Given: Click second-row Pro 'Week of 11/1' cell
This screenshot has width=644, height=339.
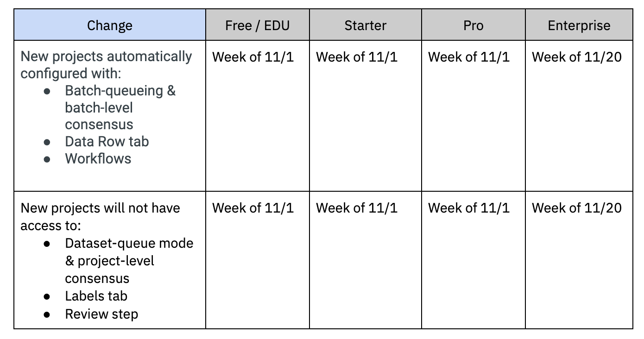Looking at the screenshot, I should click(474, 260).
